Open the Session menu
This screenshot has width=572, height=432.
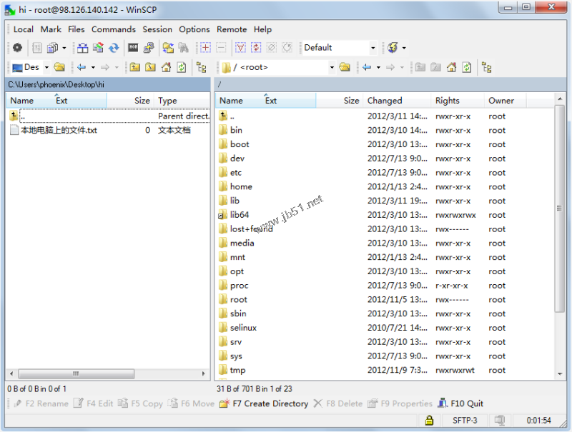click(157, 29)
